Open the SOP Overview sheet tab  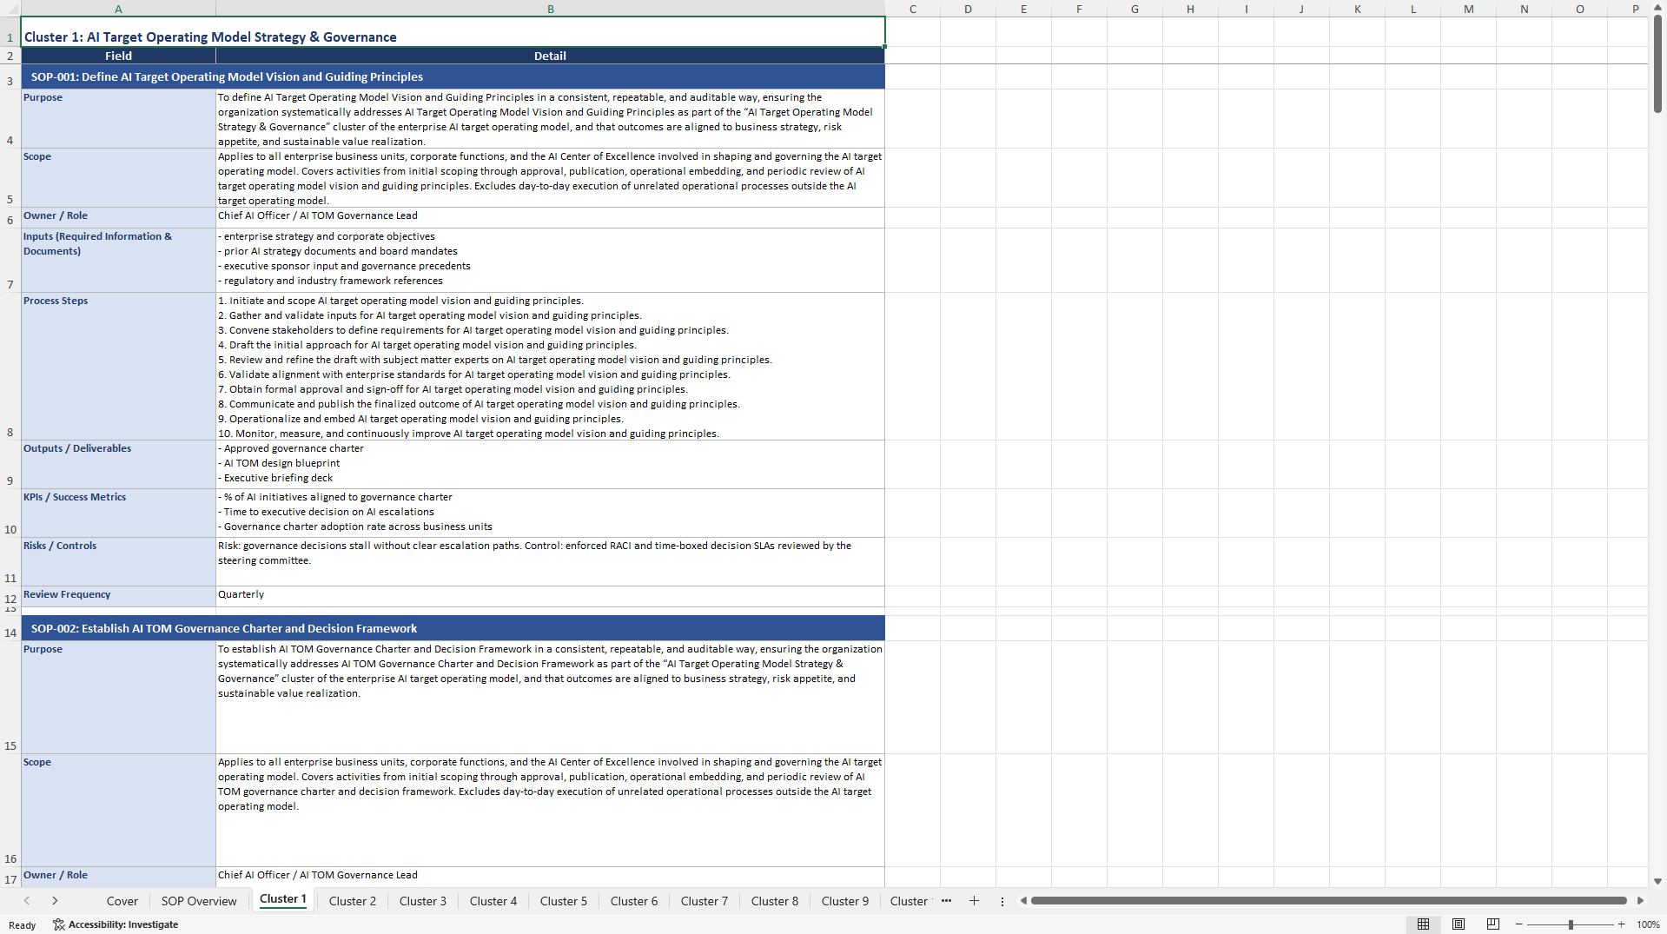click(x=199, y=901)
